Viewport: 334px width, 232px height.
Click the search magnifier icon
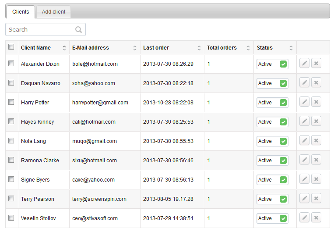pyautogui.click(x=79, y=29)
